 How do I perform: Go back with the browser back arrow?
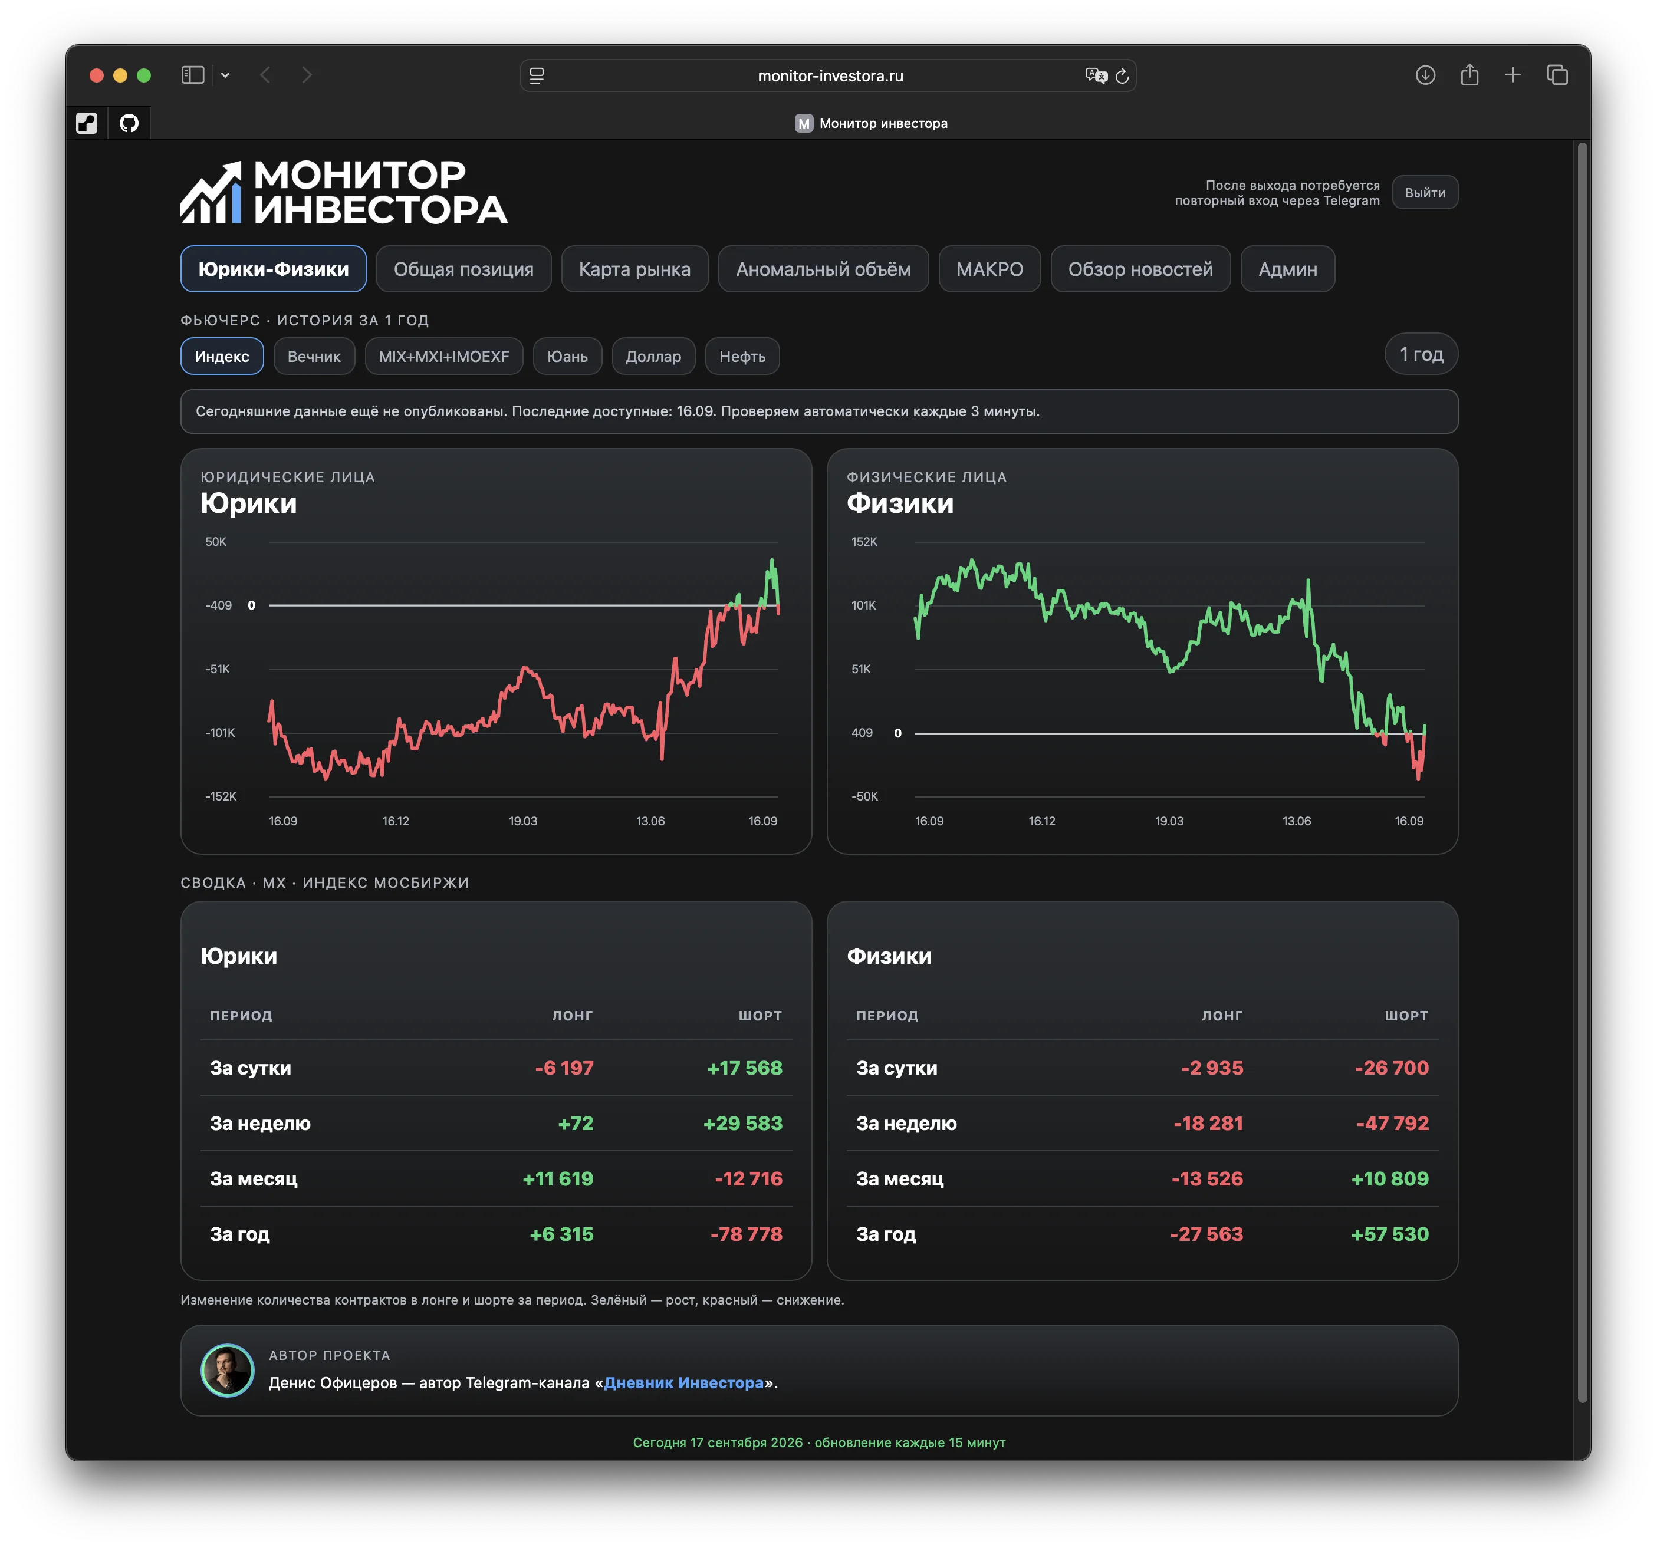pos(265,75)
